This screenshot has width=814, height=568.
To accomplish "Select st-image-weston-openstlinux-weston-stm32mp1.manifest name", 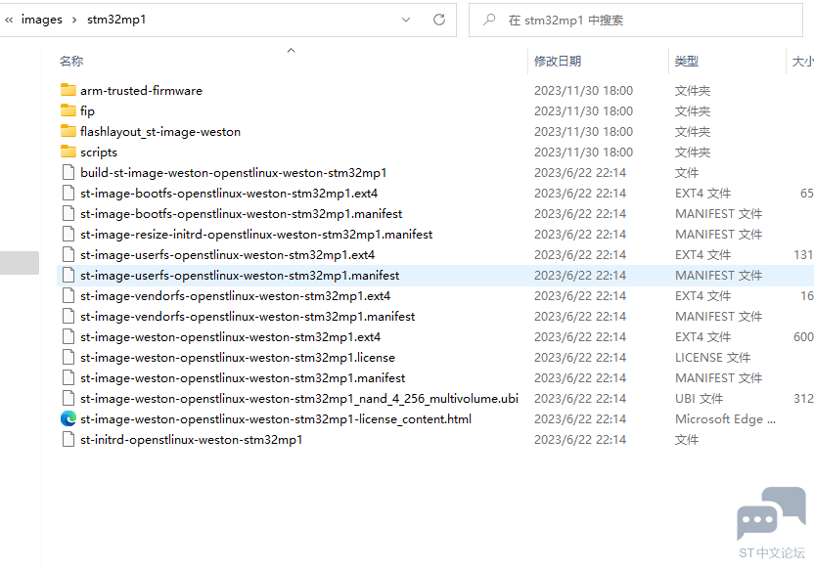I will point(243,378).
